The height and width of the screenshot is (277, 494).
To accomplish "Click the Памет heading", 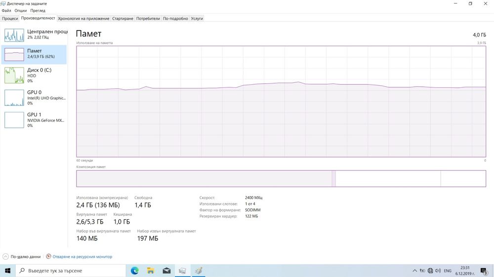I will coord(88,34).
